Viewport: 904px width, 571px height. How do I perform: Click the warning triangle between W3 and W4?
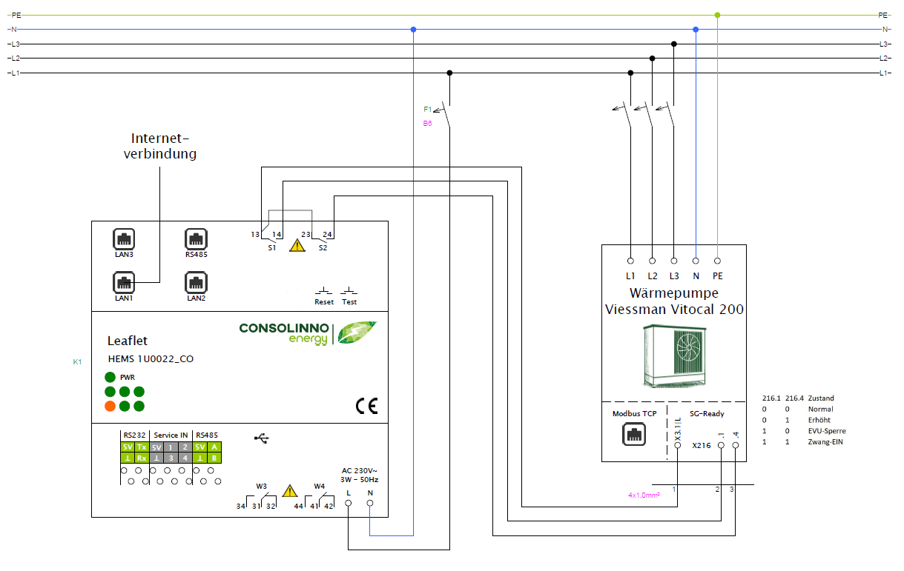290,490
